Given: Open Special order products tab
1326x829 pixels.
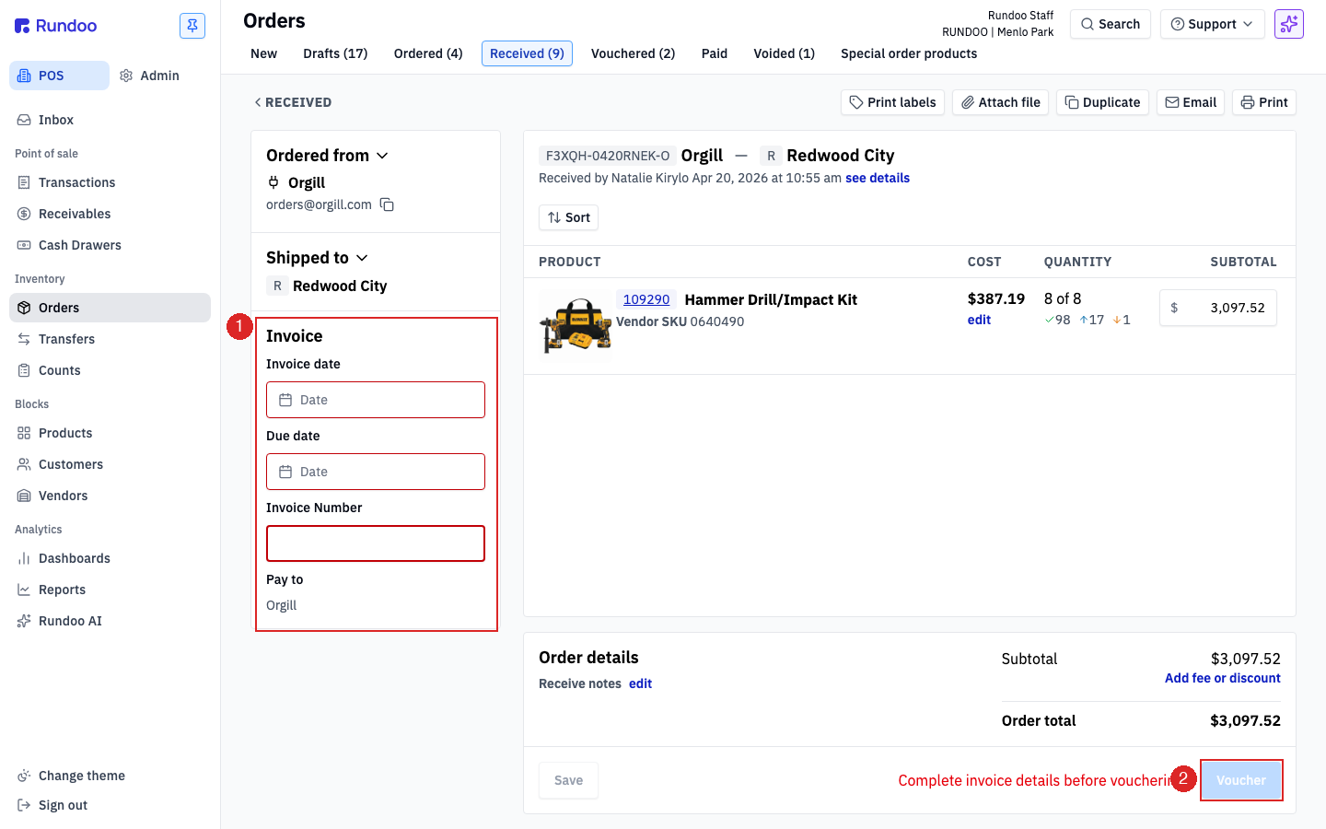Looking at the screenshot, I should coord(909,53).
